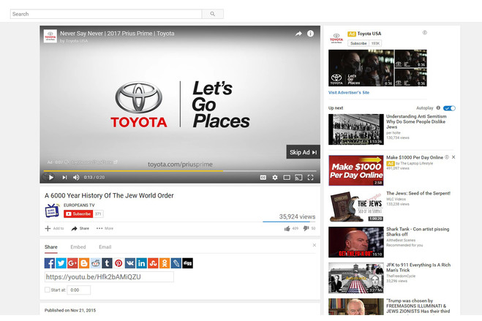Click the share arrow icon in video header
Viewport: 482px width, 321px height.
click(x=298, y=34)
